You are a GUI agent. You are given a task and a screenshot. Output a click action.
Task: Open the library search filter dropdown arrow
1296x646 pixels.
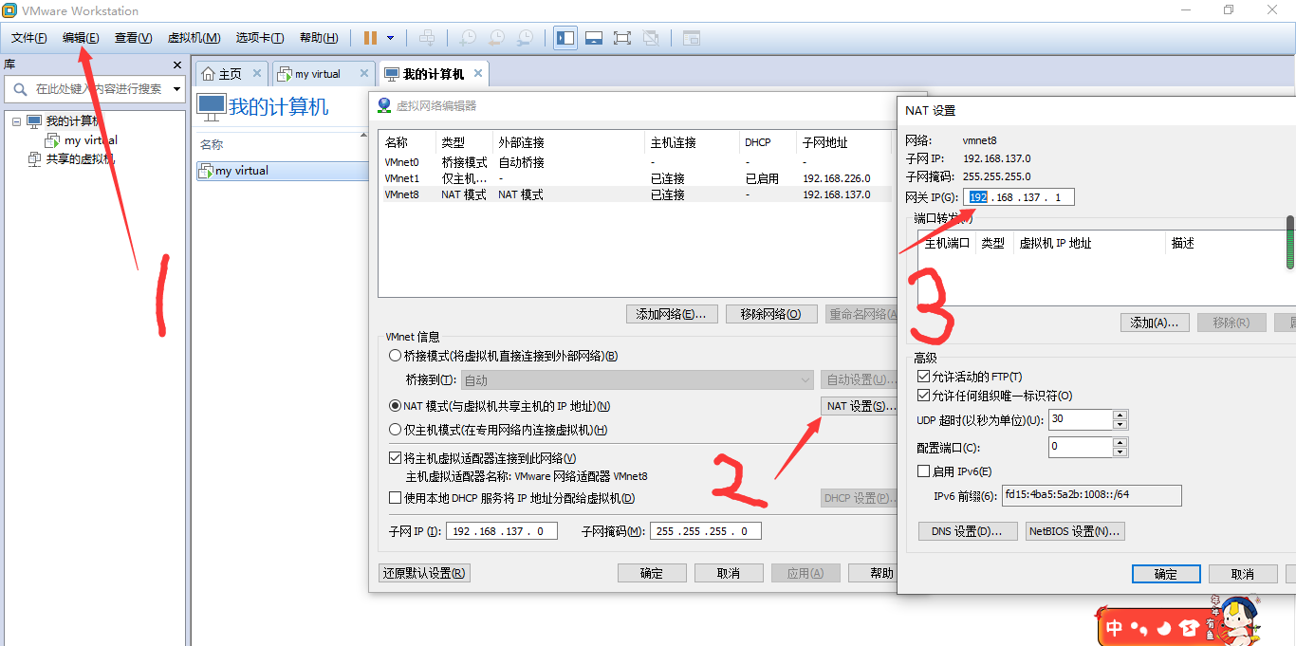coord(176,89)
